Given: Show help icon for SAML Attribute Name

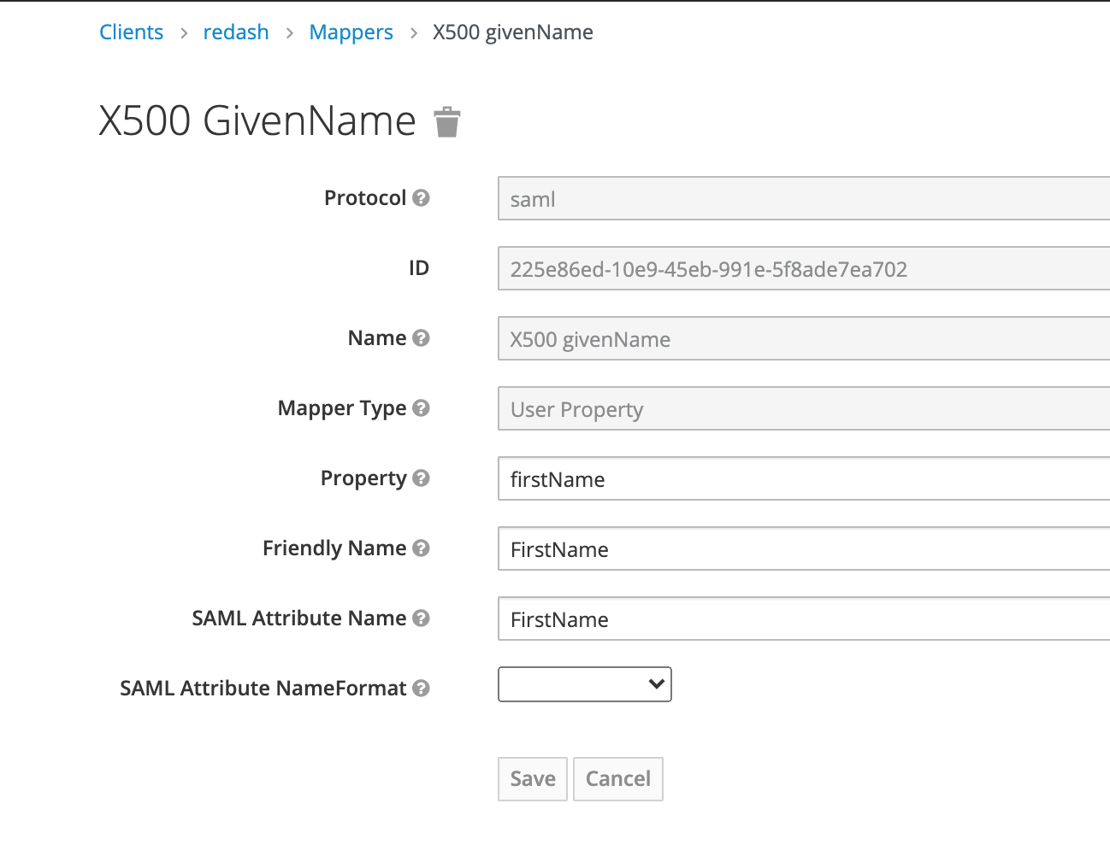Looking at the screenshot, I should pyautogui.click(x=421, y=618).
